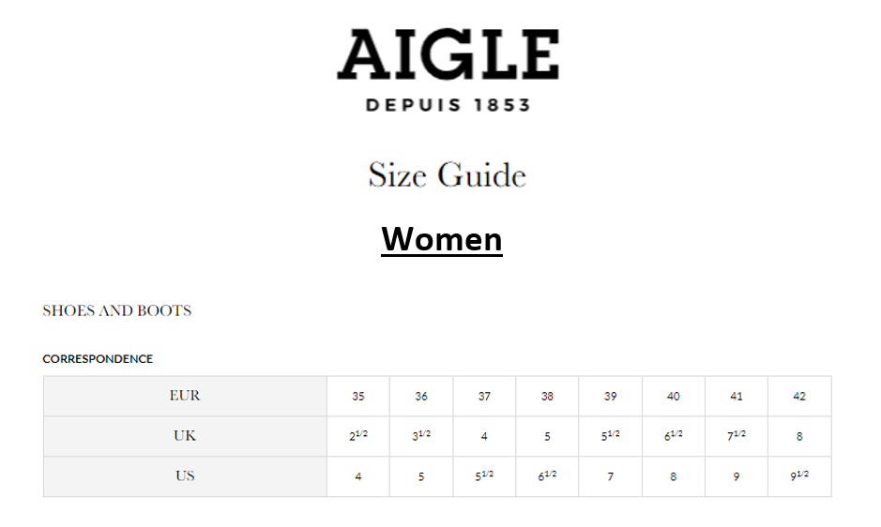
Task: Click the CORRESPONDENCE label
Action: [x=98, y=359]
